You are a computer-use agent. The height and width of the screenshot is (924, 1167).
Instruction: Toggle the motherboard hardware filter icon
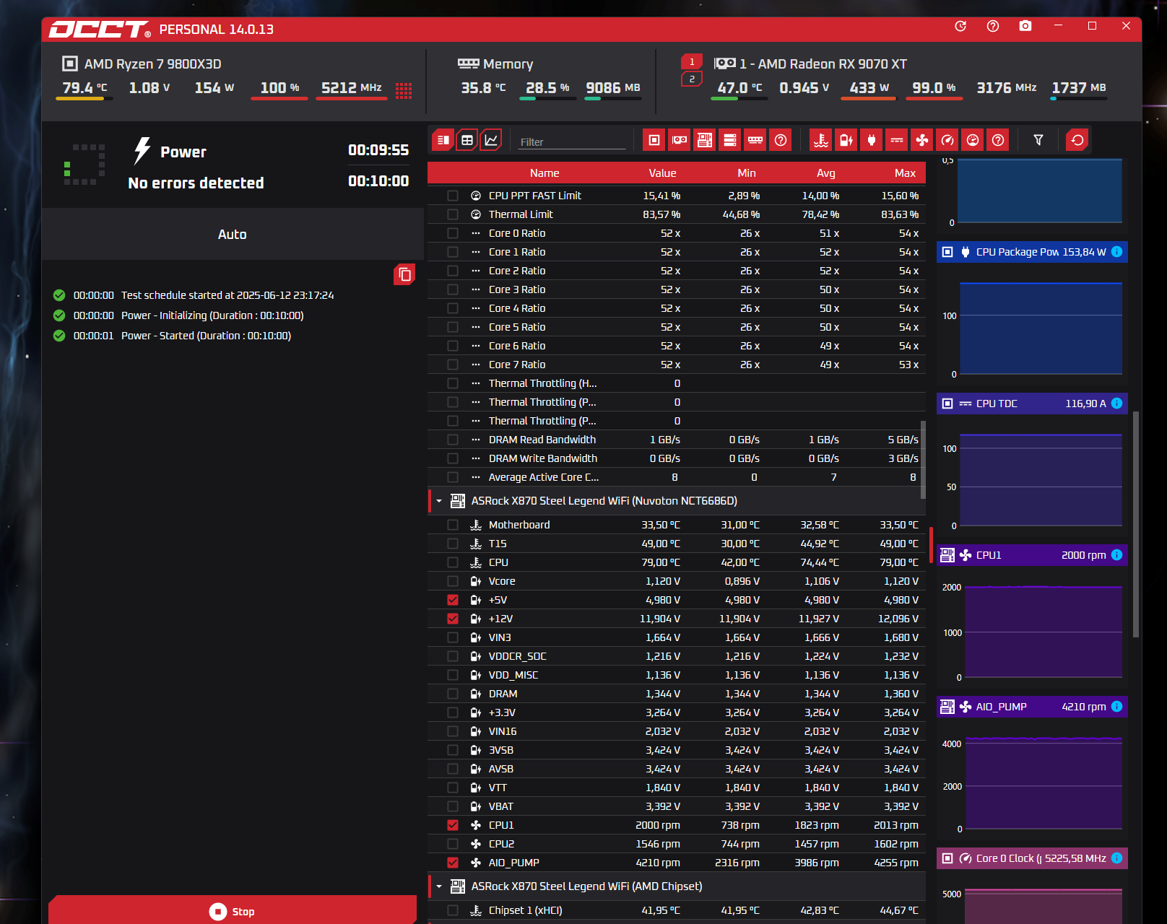click(705, 140)
